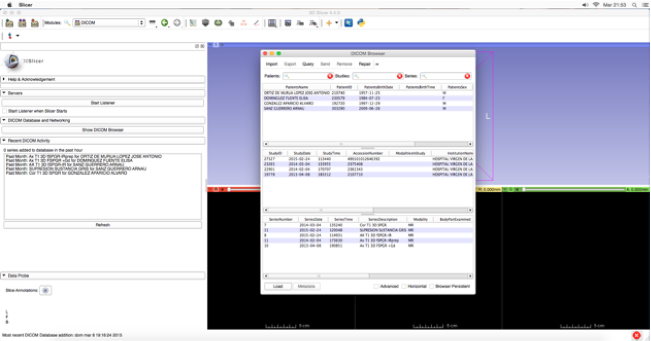Screen dimensions: 651x341
Task: Clear the Patients search field with red icon
Action: (330, 76)
